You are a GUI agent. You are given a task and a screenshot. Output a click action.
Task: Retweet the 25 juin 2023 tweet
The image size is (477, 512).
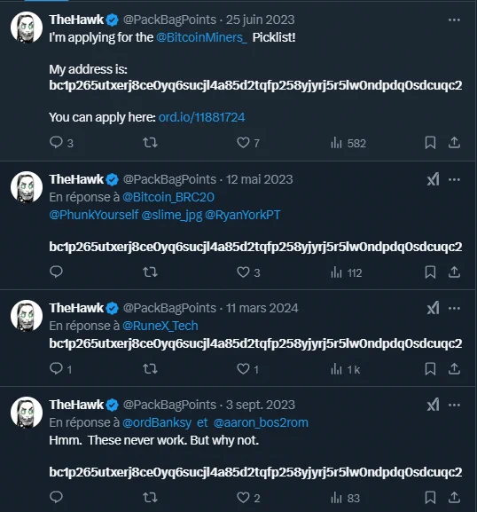tap(150, 143)
